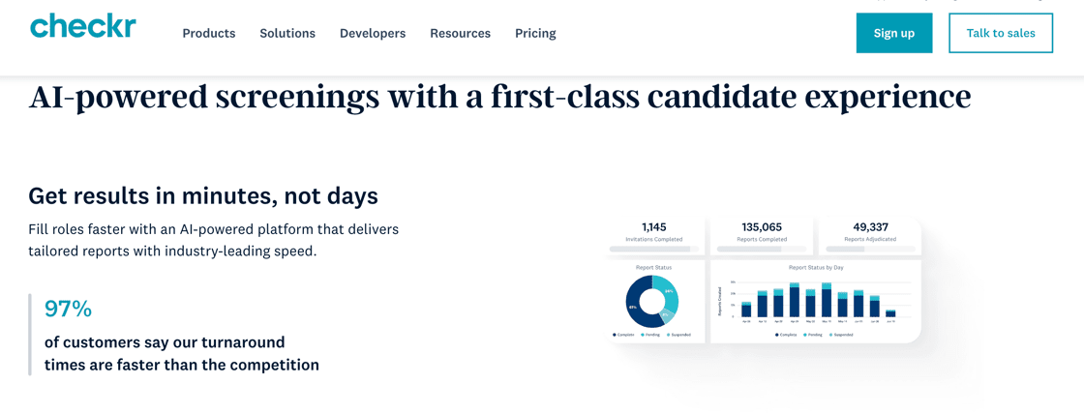Open the Developers dropdown
Viewport: 1084px width, 414px height.
point(373,33)
